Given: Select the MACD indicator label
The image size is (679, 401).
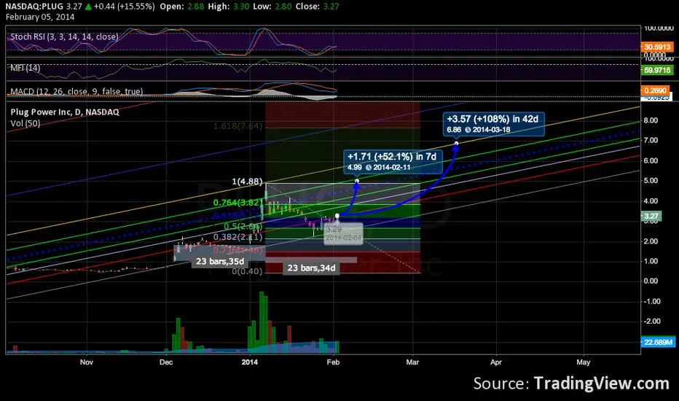Looking at the screenshot, I should pyautogui.click(x=76, y=91).
